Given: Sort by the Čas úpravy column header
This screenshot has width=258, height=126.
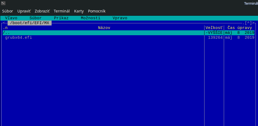Looking at the screenshot, I should 240,28.
